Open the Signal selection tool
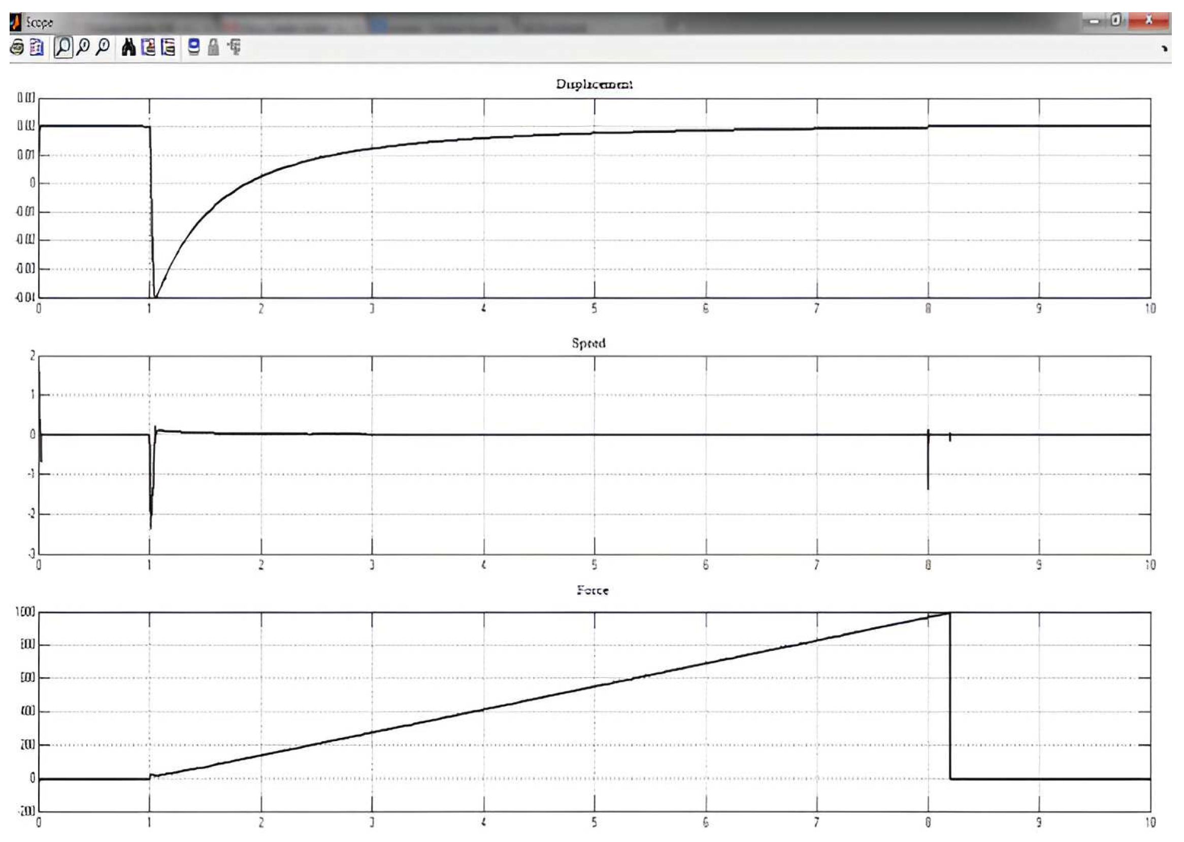 pyautogui.click(x=235, y=48)
